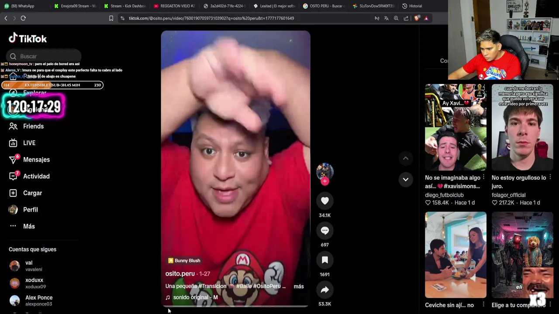Viewport: 559px width, 314px height.
Task: Open Actividad notifications
Action: (36, 176)
